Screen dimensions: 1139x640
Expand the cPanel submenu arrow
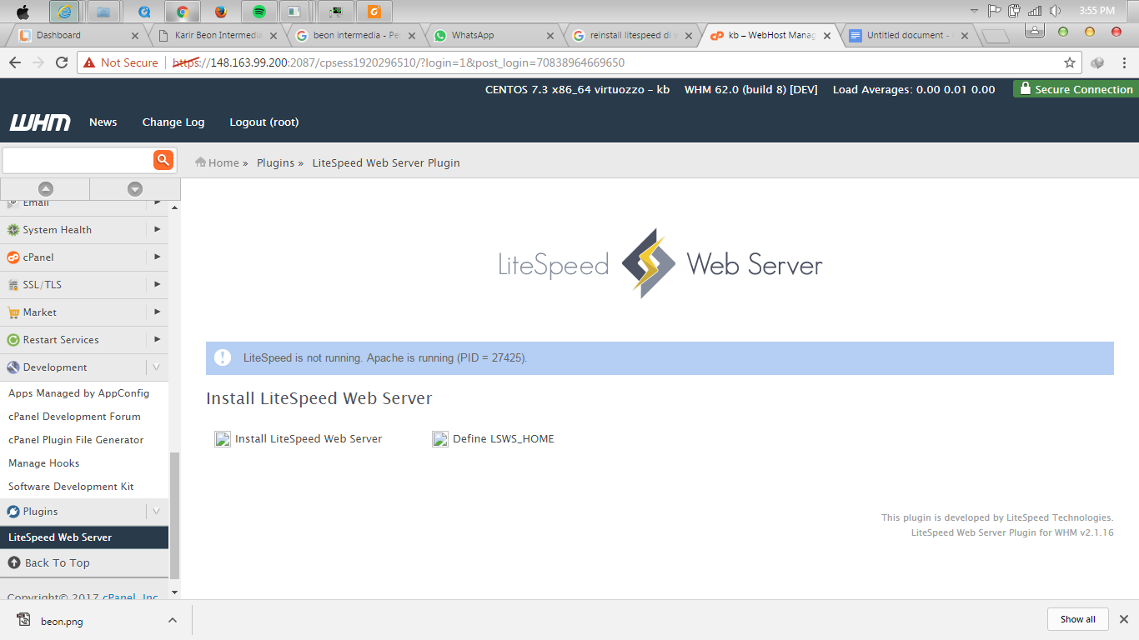click(x=157, y=257)
